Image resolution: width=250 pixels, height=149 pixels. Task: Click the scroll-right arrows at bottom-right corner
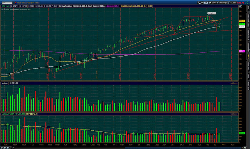pos(245,148)
